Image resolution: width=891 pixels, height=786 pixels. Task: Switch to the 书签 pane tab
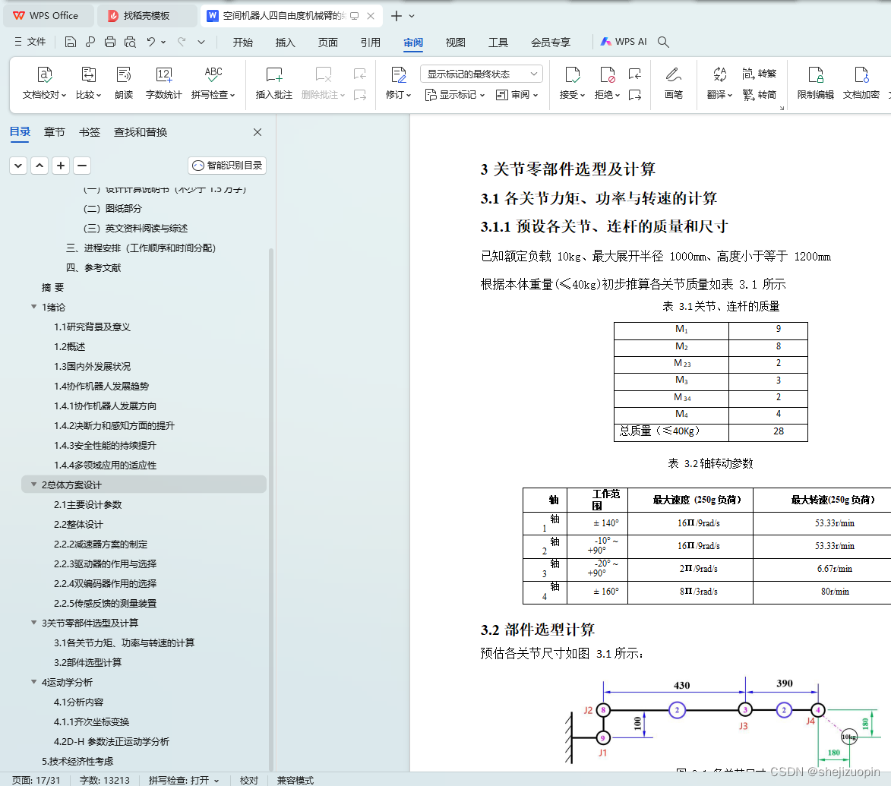point(89,132)
